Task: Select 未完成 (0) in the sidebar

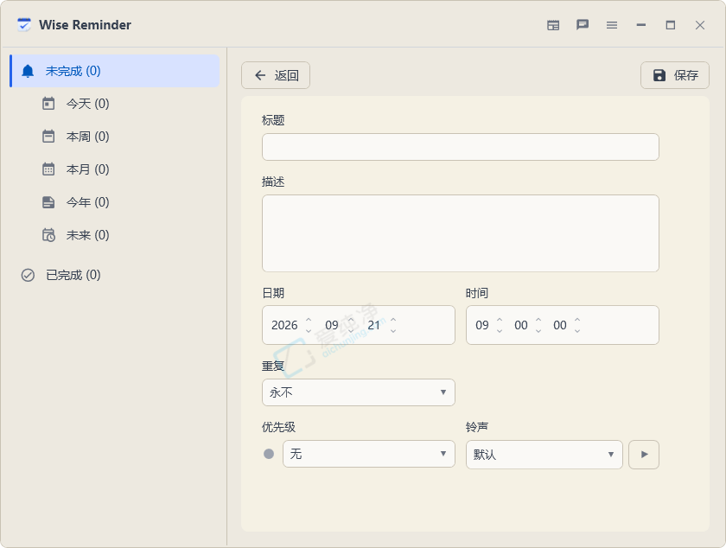Action: point(114,71)
